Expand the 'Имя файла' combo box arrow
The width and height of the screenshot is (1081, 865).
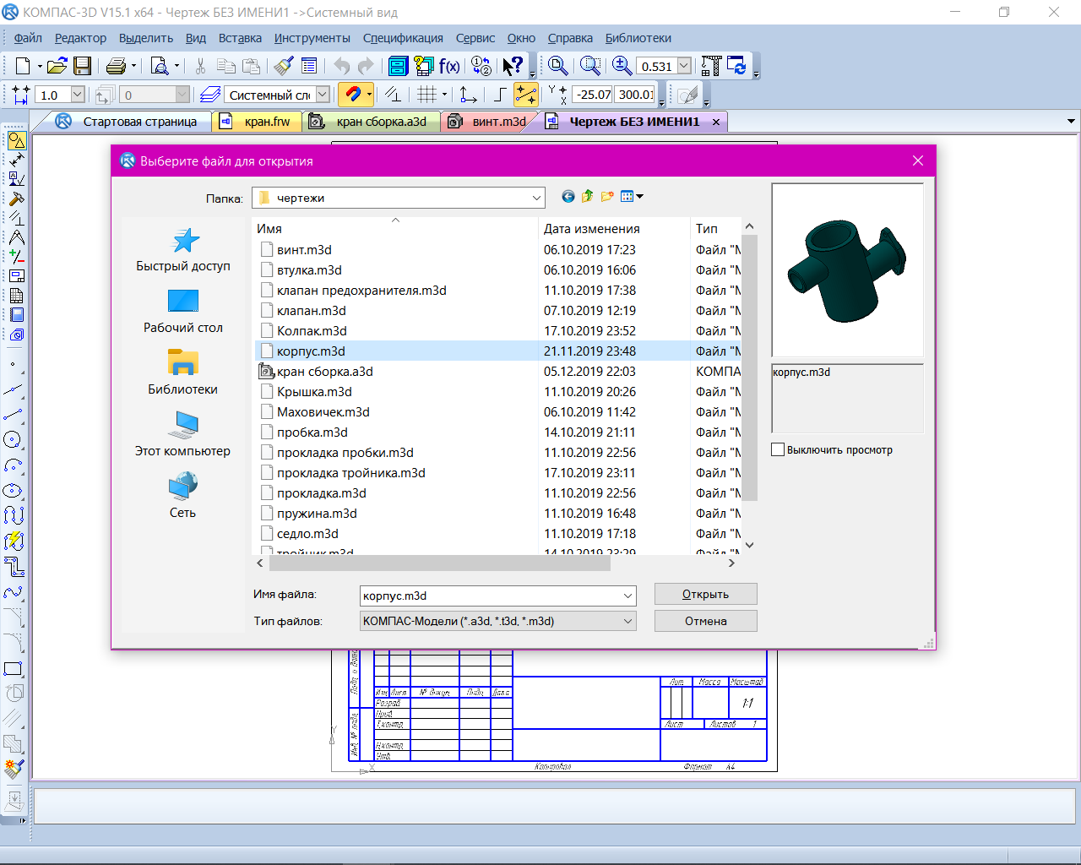pyautogui.click(x=627, y=596)
